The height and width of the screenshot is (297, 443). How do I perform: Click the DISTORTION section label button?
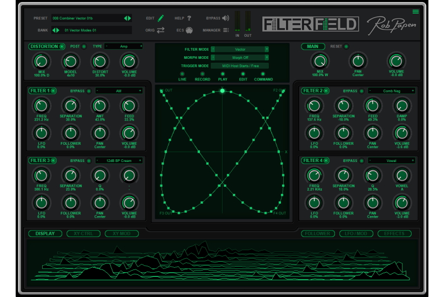point(46,46)
